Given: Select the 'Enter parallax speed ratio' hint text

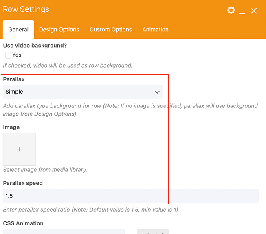Looking at the screenshot, I should tap(90, 210).
